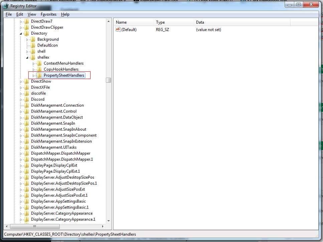Click the Registry Editor title bar icon
Screen dimensions: 323x242
coord(6,6)
